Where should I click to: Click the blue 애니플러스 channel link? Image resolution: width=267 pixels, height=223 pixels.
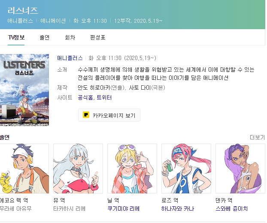click(x=70, y=58)
